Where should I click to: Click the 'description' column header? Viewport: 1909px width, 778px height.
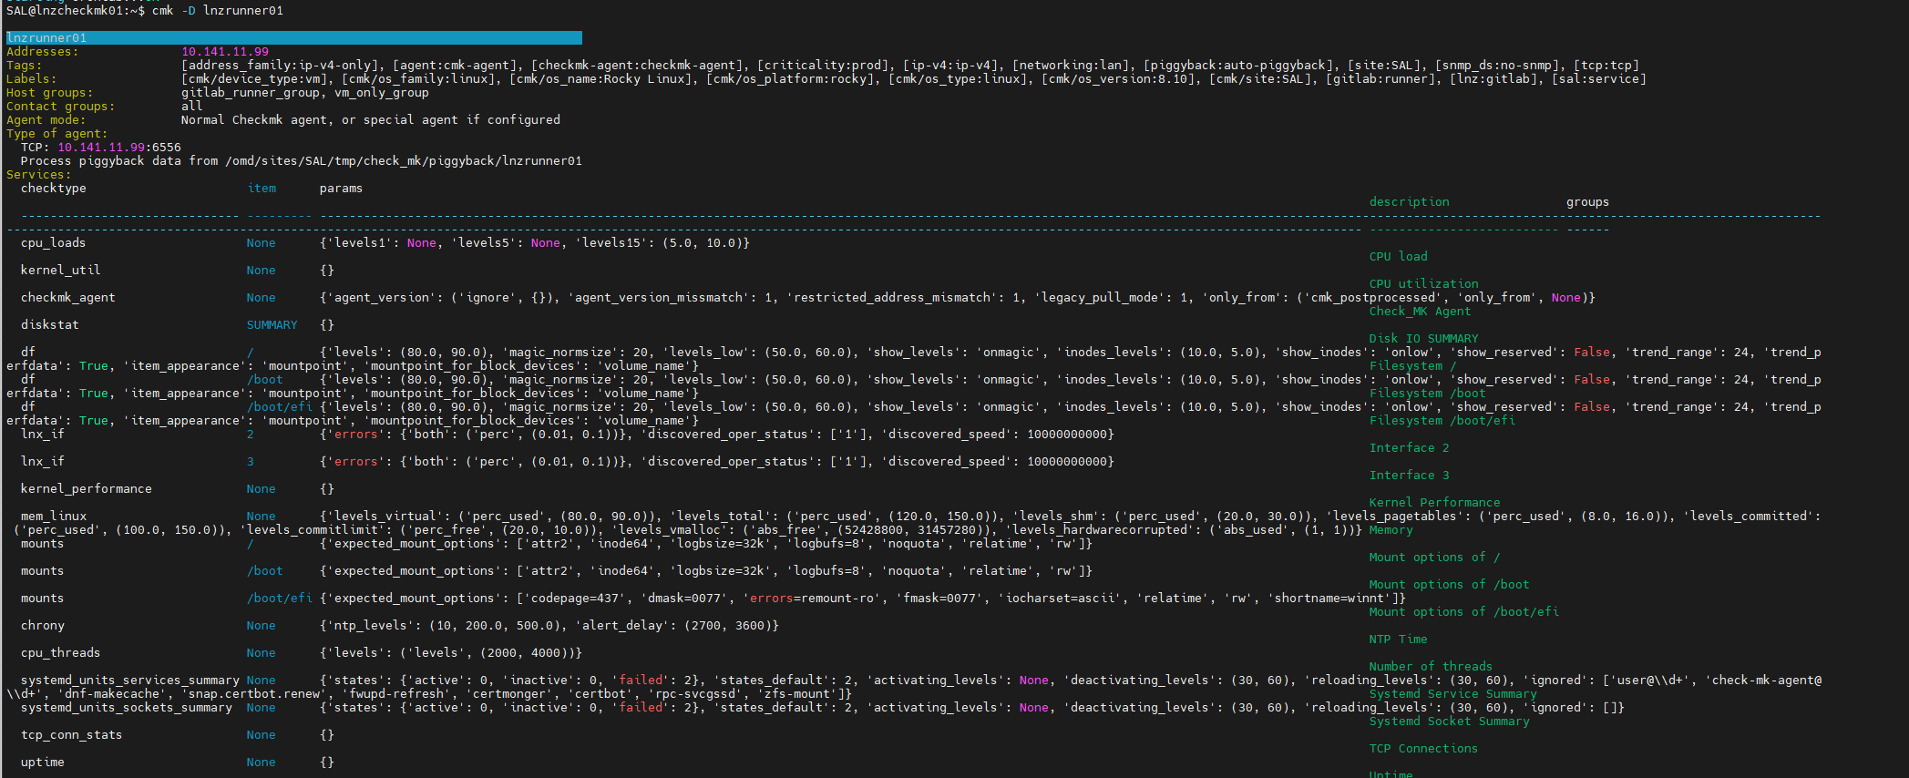click(x=1408, y=202)
